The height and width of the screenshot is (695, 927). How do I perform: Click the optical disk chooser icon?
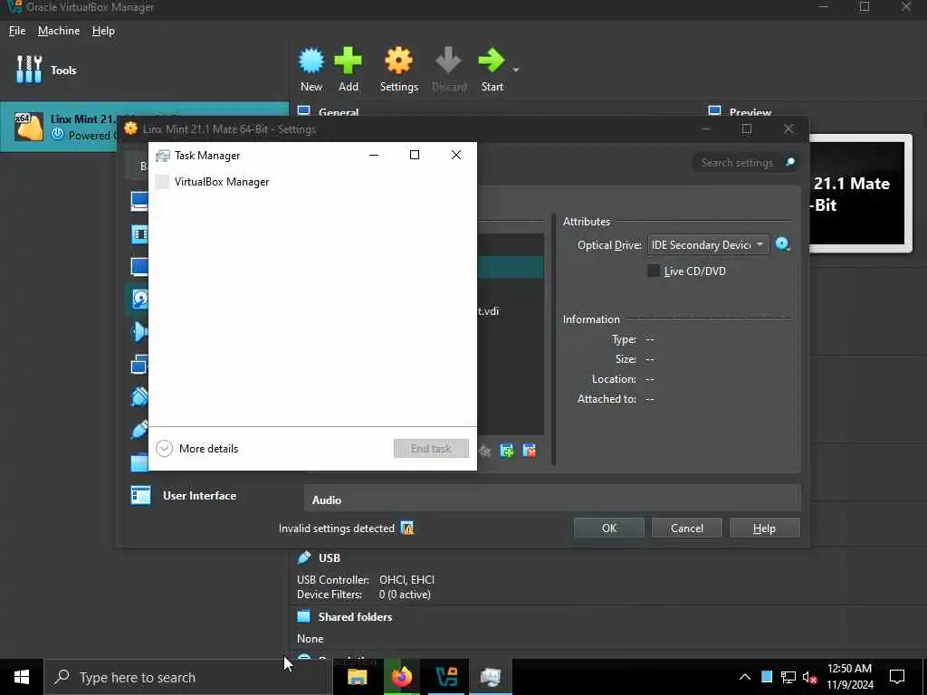pos(783,244)
